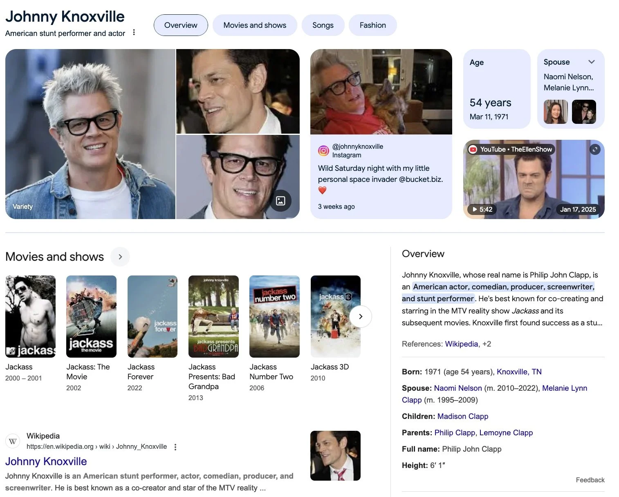Open the top-right collage photo without glasses
Image resolution: width=619 pixels, height=497 pixels.
coord(238,91)
